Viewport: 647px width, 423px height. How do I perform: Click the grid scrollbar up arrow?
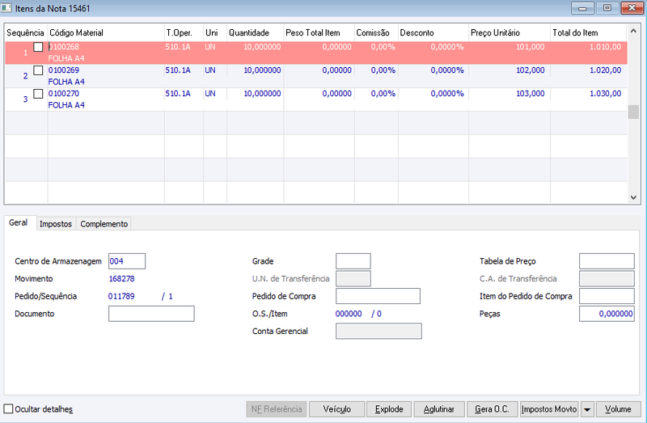633,31
